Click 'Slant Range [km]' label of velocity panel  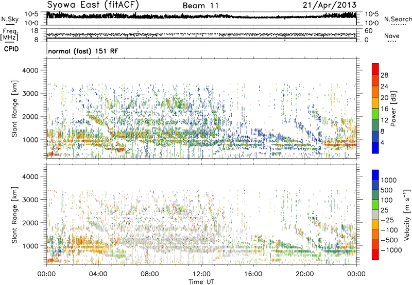(14, 215)
